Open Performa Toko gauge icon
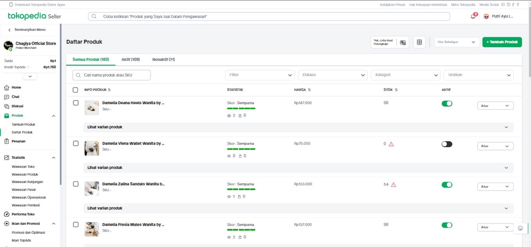Screen dimensions: 531x247 pos(7,214)
